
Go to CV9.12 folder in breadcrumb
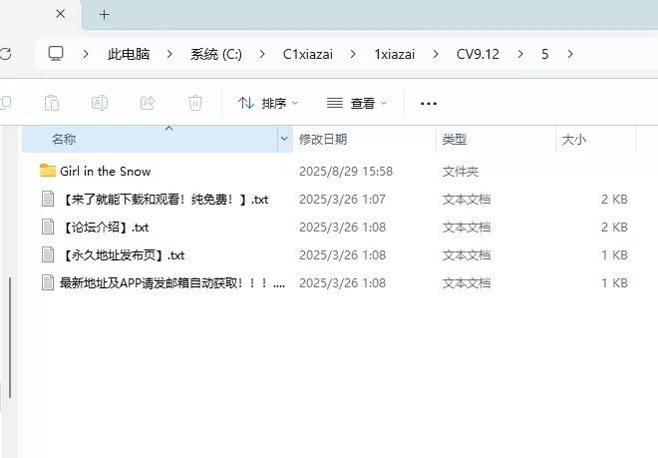point(478,54)
